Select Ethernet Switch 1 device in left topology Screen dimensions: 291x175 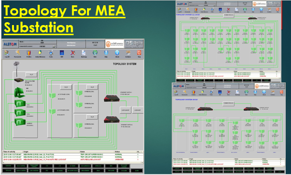pyautogui.click(x=112, y=98)
